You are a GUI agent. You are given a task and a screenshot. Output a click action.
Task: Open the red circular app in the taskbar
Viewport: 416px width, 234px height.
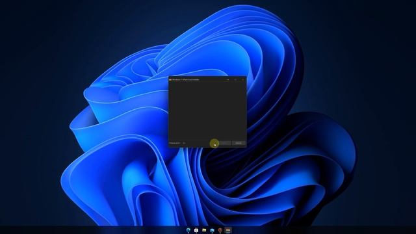click(220, 230)
